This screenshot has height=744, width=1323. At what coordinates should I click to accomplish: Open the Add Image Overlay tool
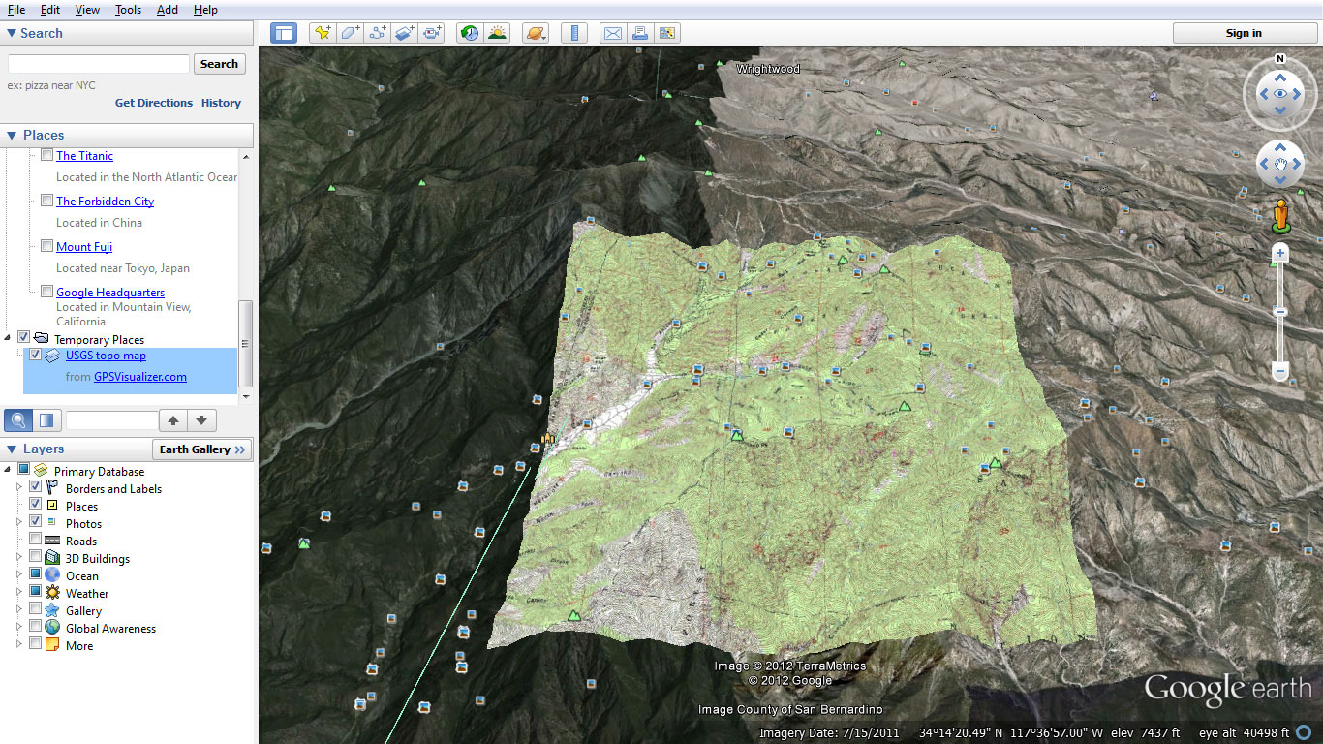click(x=404, y=32)
